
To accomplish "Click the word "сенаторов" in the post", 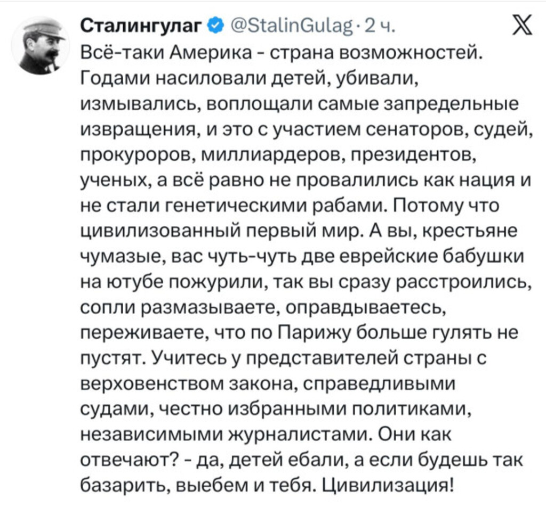I will pyautogui.click(x=408, y=129).
